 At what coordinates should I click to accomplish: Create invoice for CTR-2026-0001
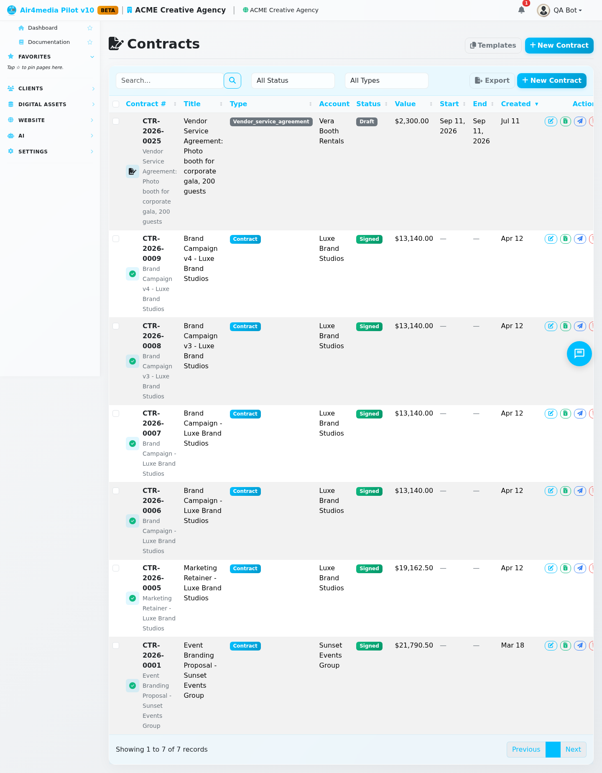click(566, 645)
